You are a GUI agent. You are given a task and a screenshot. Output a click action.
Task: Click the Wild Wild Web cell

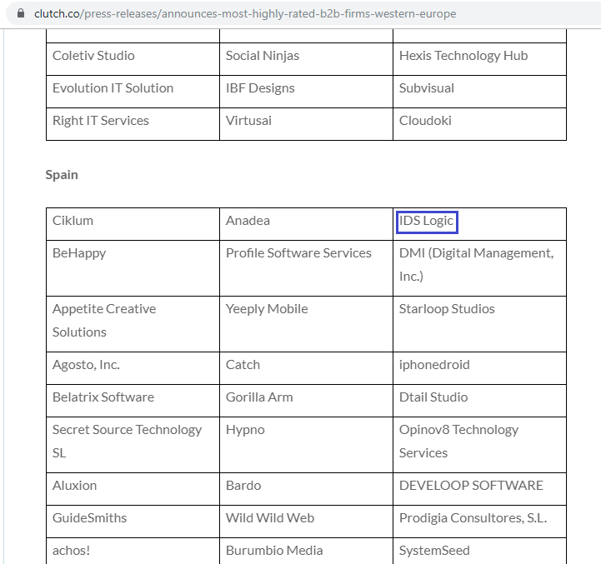point(306,522)
